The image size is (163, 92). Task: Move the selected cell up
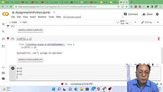coord(127,65)
